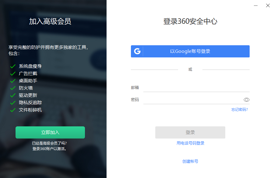The width and height of the screenshot is (274, 178).
Task: Click the 登录360安全中心 title
Action: (190, 22)
